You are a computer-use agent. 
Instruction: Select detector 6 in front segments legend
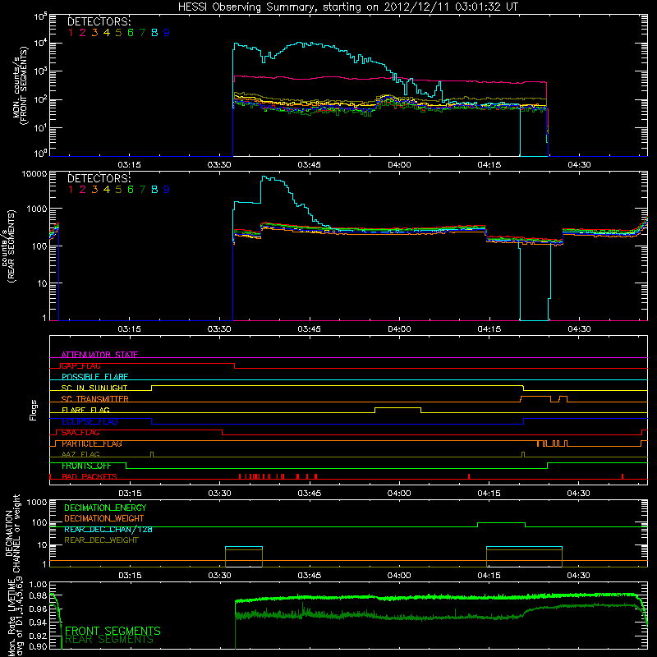(131, 33)
